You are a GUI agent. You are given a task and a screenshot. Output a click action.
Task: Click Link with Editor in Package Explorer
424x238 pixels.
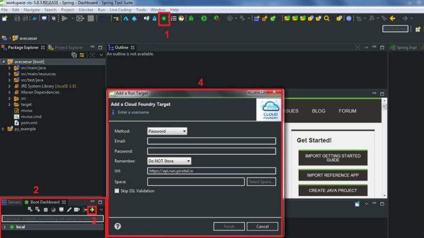coord(82,55)
